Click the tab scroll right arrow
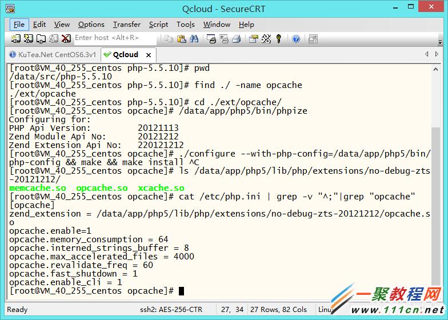Viewport: 448px width, 320px height. click(x=437, y=54)
